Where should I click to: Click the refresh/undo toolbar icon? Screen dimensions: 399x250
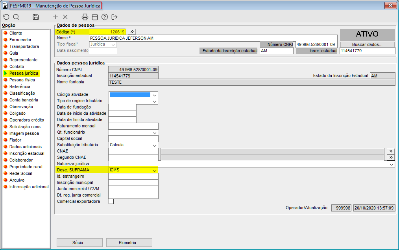click(x=6, y=17)
